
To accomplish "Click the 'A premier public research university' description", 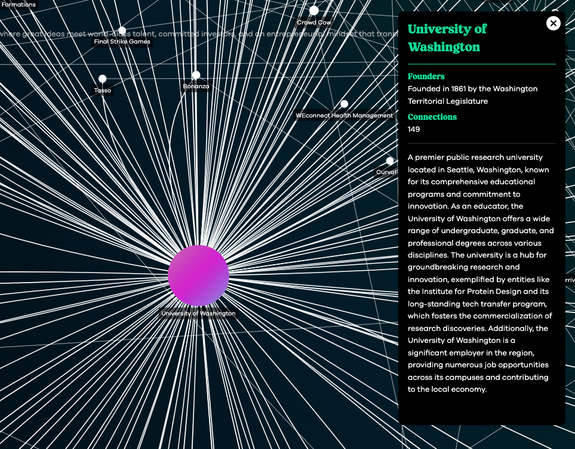I will coord(481,273).
